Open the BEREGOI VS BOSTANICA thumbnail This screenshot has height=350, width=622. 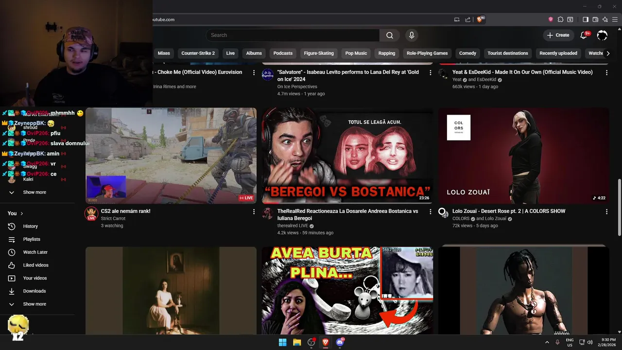347,156
